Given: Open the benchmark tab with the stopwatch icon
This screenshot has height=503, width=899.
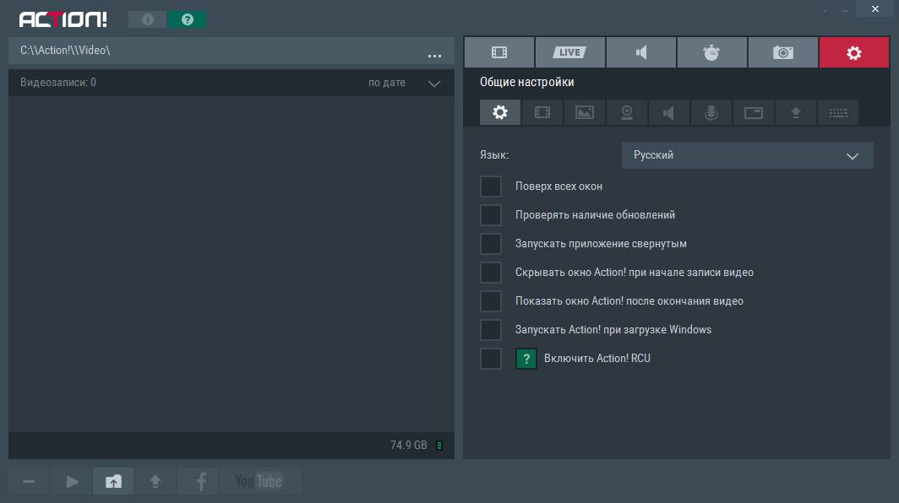Looking at the screenshot, I should click(x=711, y=52).
